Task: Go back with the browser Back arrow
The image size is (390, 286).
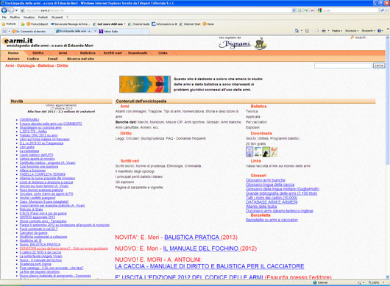Action: pyautogui.click(x=4, y=10)
